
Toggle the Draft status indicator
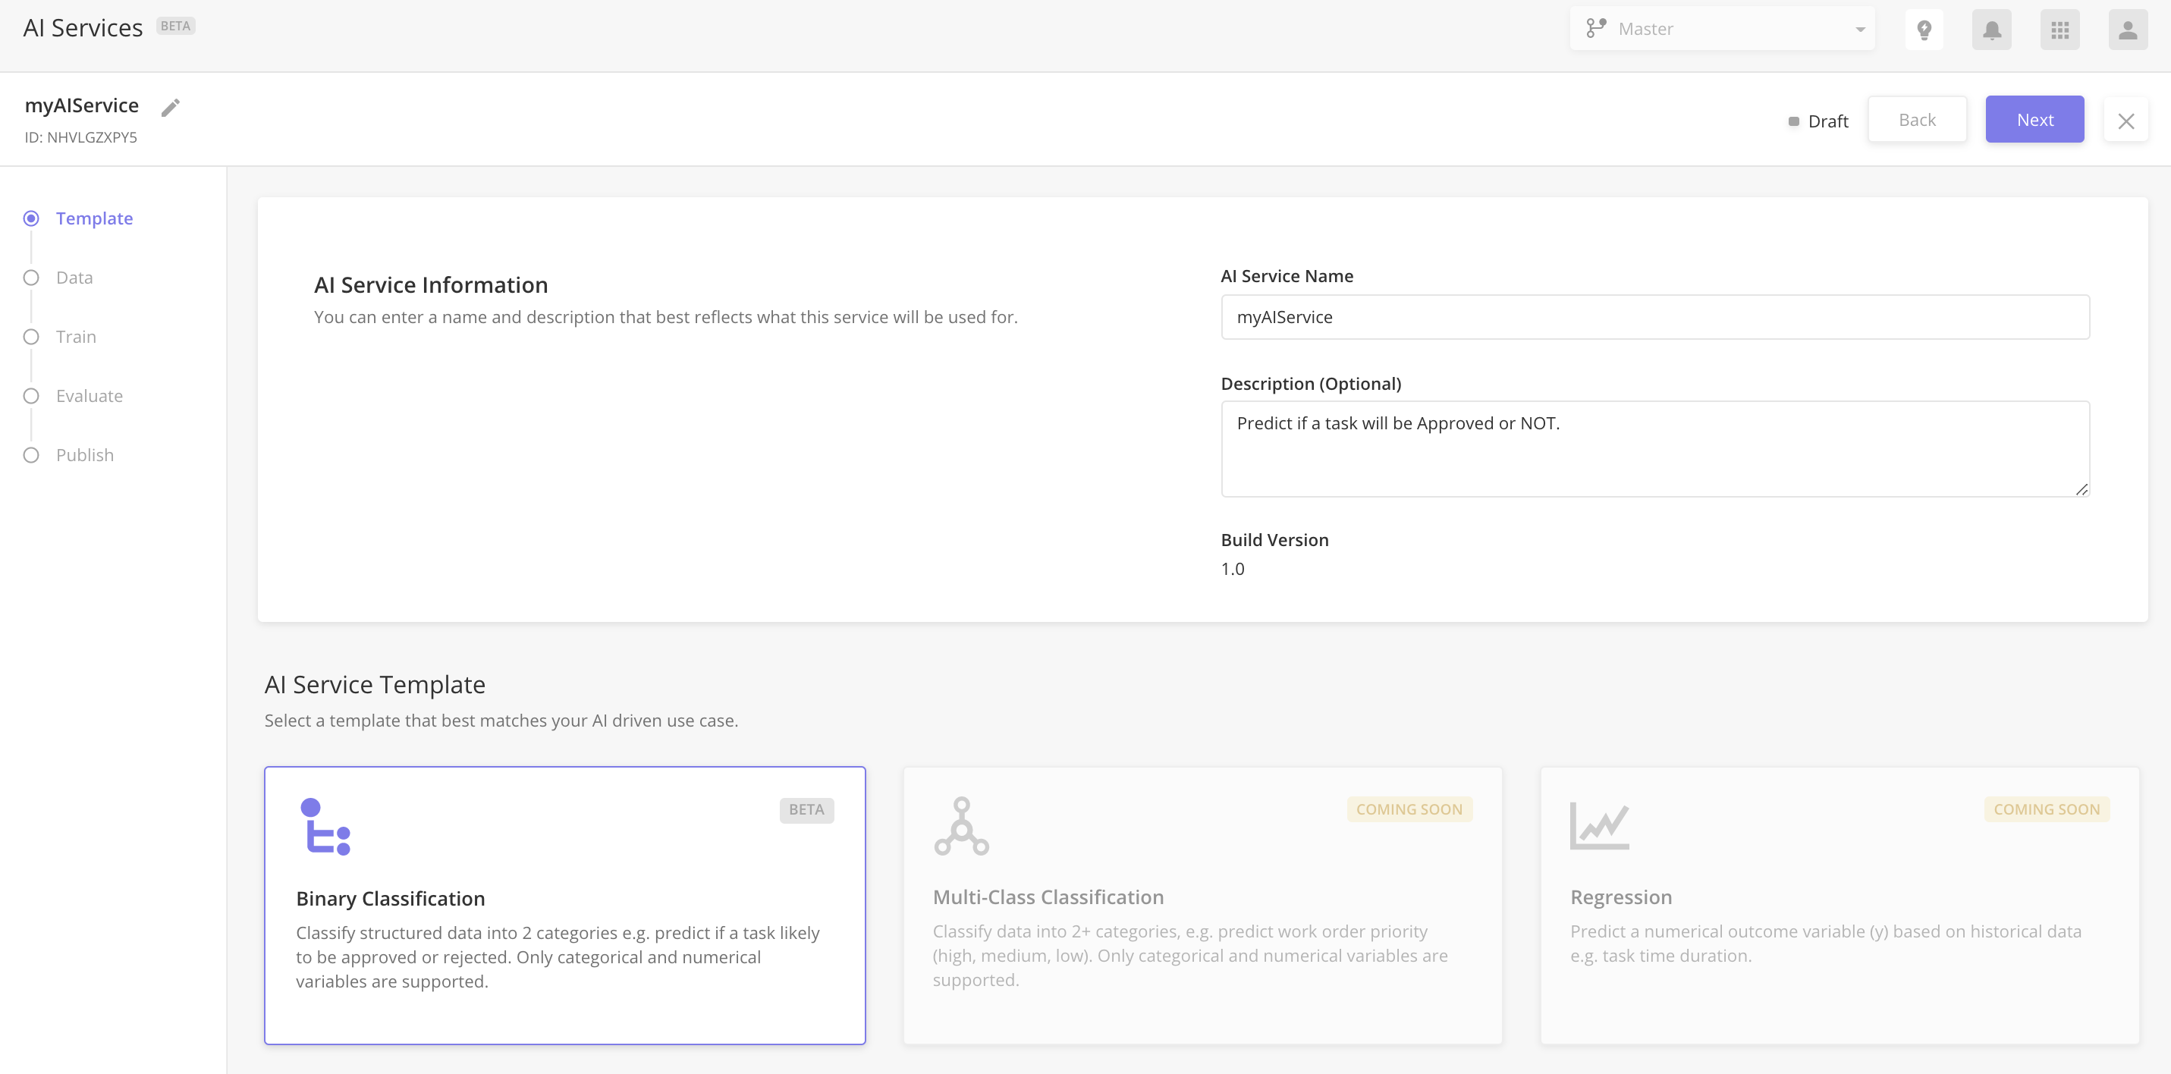(x=1817, y=119)
